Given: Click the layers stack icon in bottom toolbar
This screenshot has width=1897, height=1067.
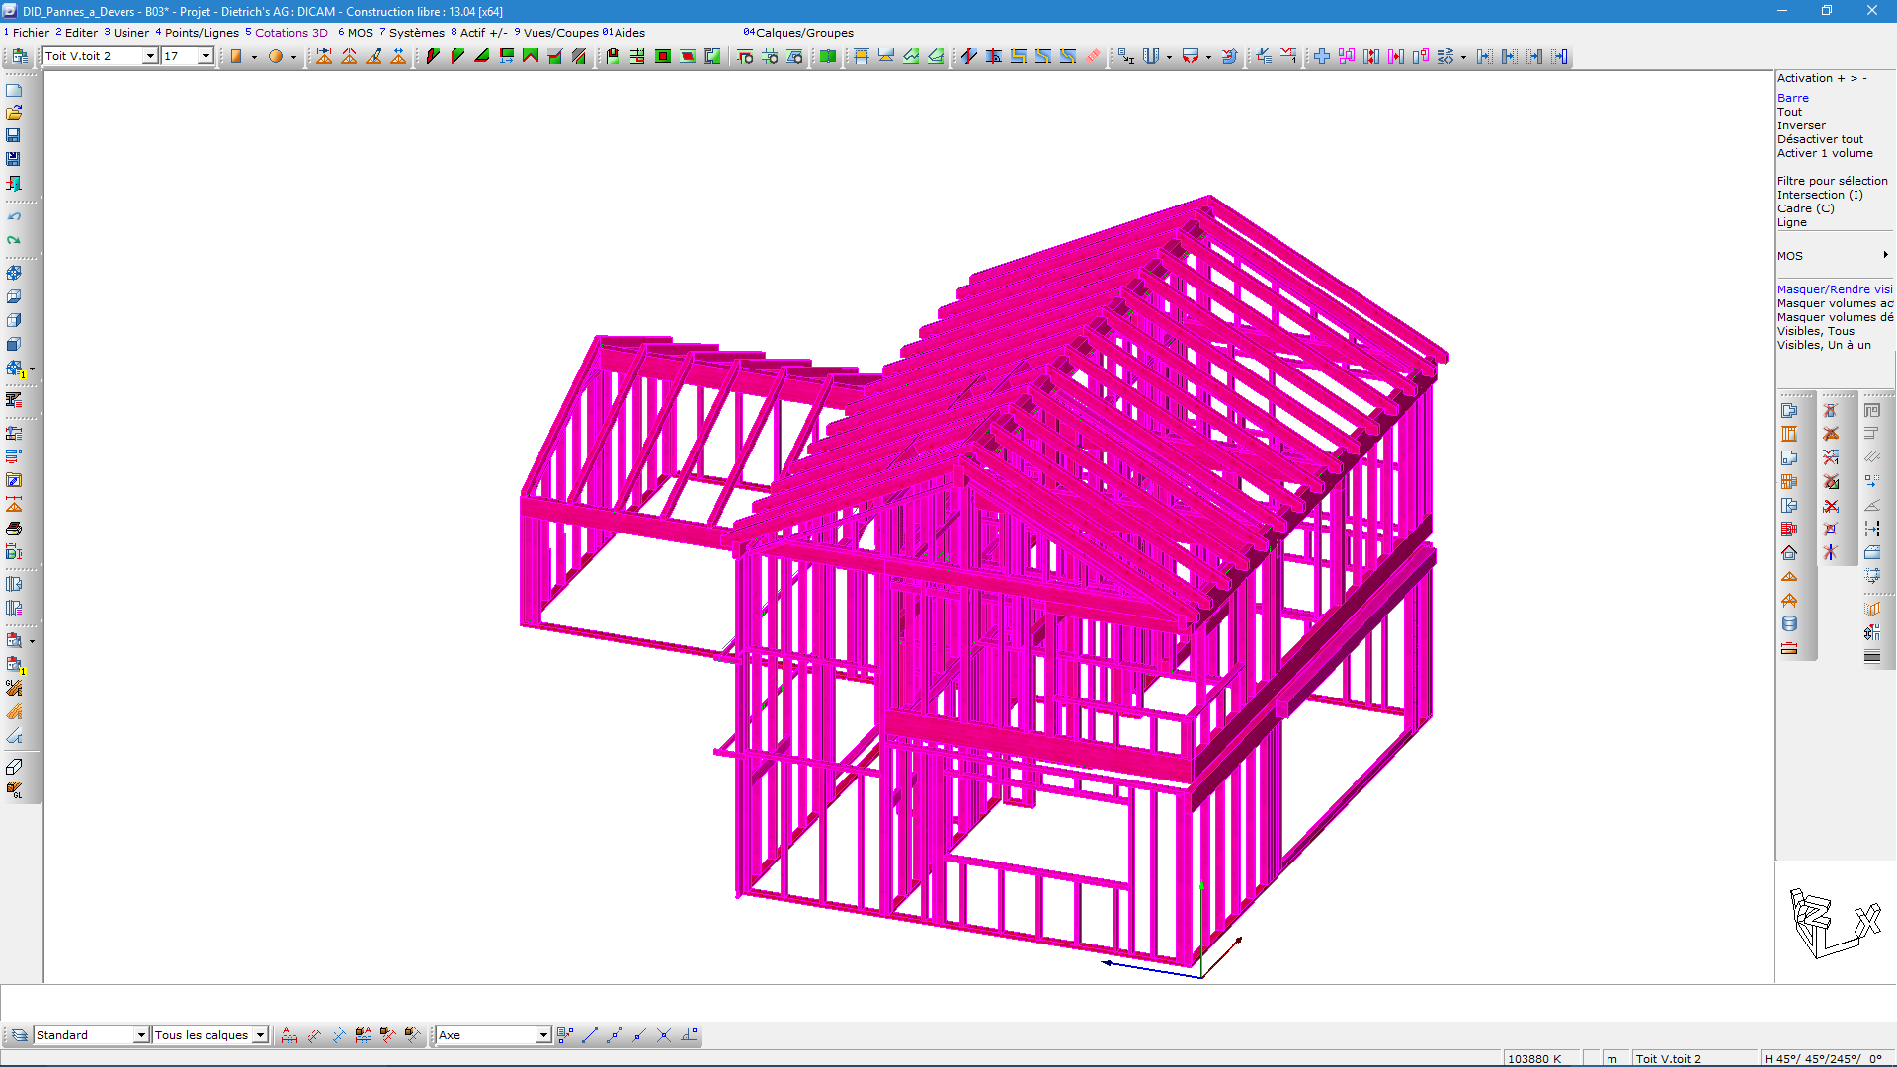Looking at the screenshot, I should [x=19, y=1035].
